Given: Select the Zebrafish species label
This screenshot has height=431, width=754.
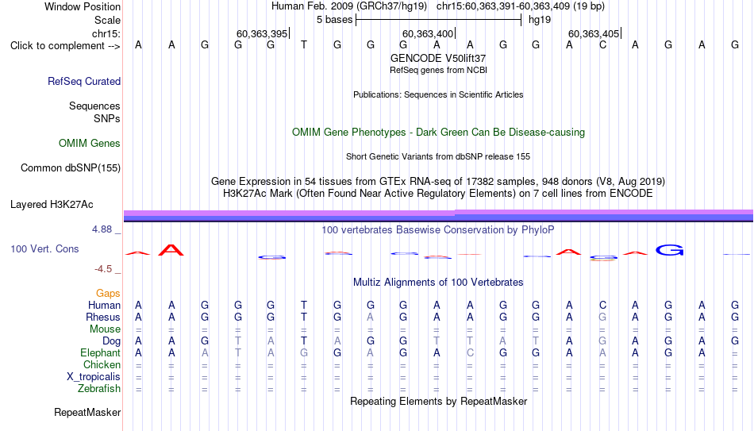Looking at the screenshot, I should [99, 389].
